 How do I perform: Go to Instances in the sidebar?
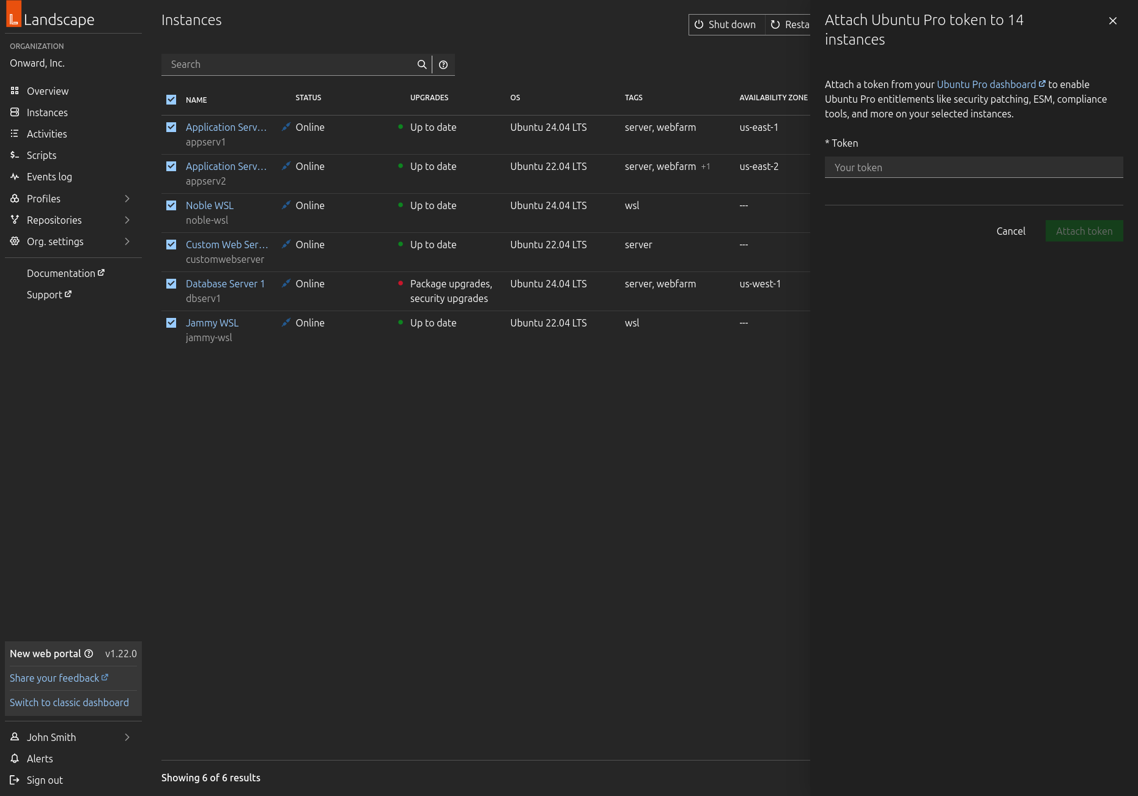pyautogui.click(x=47, y=112)
